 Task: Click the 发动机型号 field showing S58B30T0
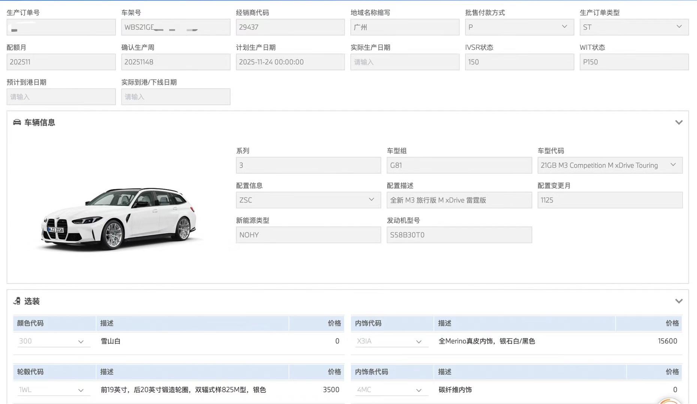click(x=459, y=235)
